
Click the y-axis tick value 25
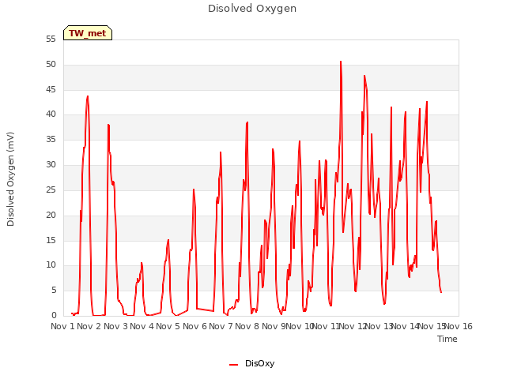click(x=51, y=189)
